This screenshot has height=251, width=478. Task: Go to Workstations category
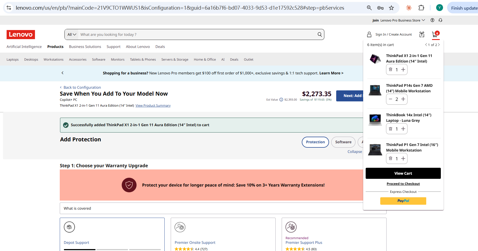(x=53, y=60)
